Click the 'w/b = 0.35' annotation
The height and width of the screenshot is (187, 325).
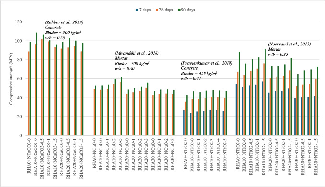pos(278,55)
